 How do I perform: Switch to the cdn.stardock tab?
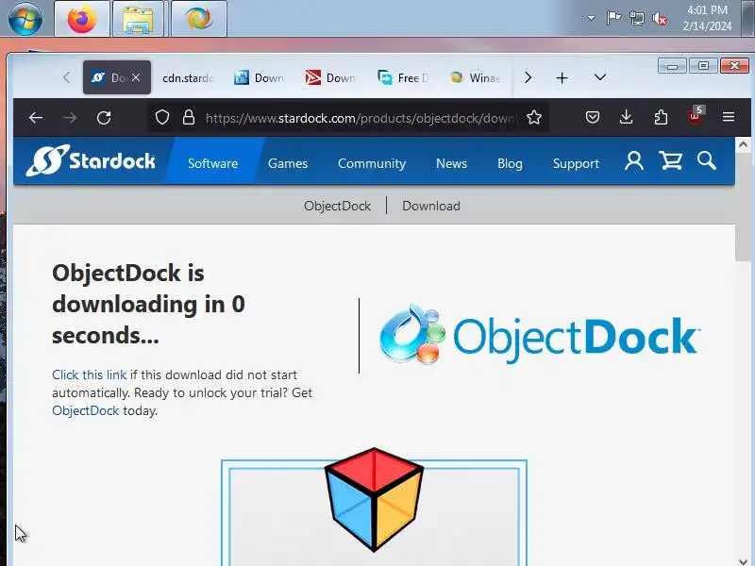187,77
